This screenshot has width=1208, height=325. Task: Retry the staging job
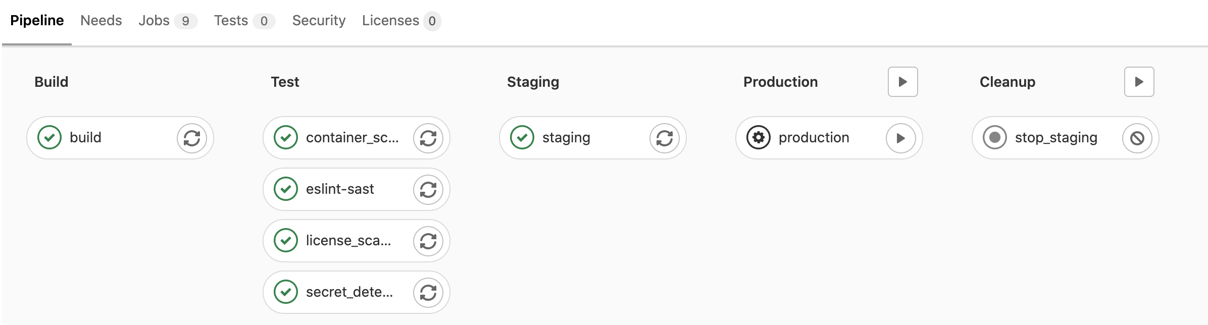pyautogui.click(x=665, y=138)
